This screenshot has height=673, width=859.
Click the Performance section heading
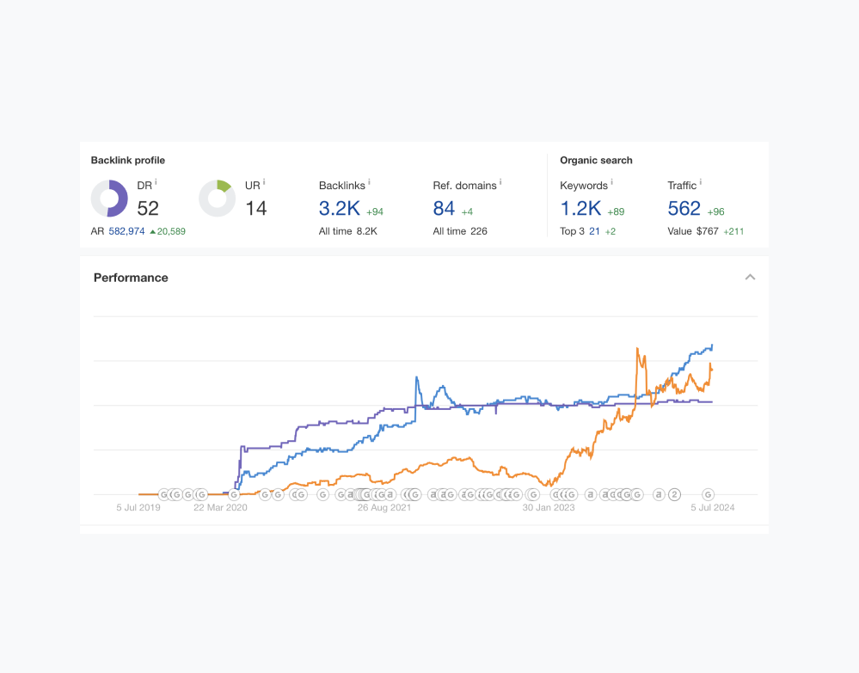[131, 278]
